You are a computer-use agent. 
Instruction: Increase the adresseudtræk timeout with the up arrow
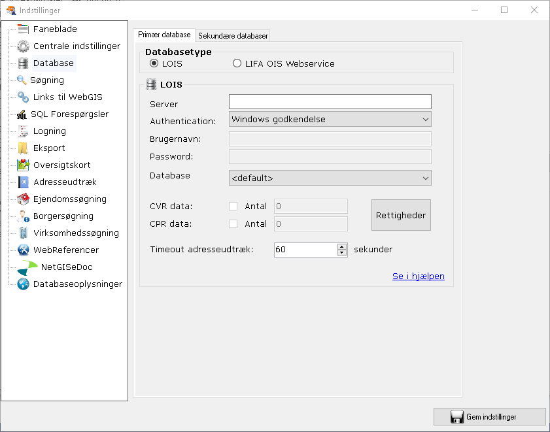coord(343,246)
